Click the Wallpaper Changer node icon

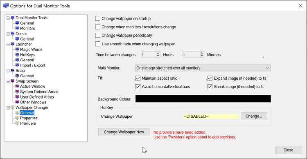point(13,107)
